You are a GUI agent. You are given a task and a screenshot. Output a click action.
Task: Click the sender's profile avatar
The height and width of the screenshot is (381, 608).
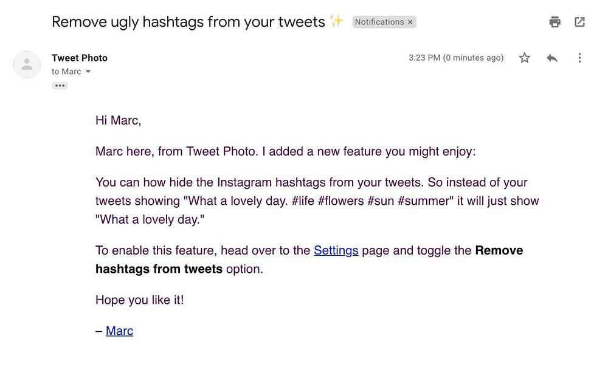[27, 64]
